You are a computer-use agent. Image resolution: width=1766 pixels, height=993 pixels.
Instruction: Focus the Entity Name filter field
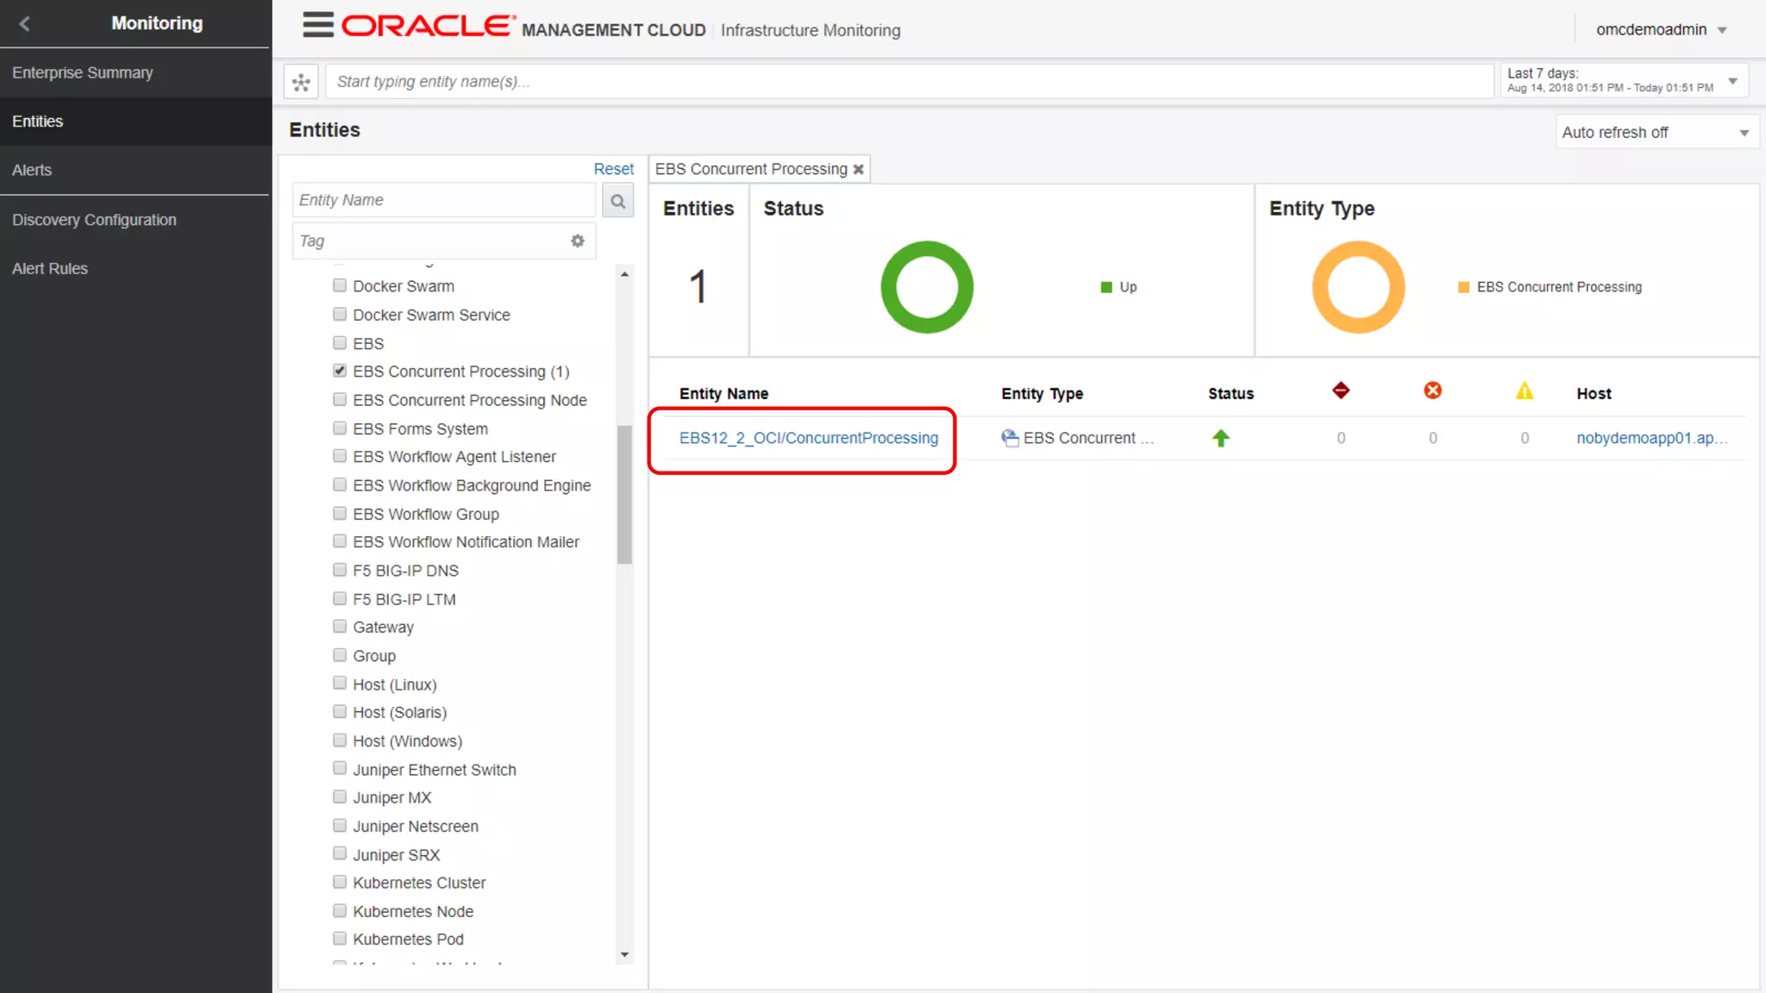click(444, 200)
